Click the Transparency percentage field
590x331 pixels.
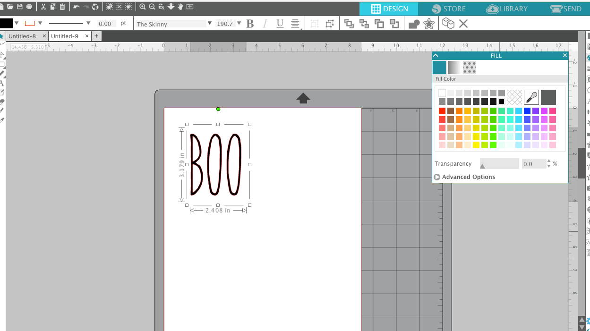point(533,164)
